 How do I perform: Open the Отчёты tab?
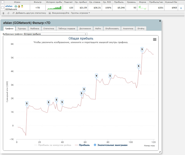[x=141, y=29]
